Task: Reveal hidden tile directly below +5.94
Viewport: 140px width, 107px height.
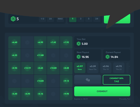Action: point(14,81)
